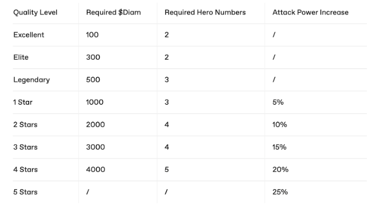Click the 3 Stars row label
The height and width of the screenshot is (211, 385).
25,147
